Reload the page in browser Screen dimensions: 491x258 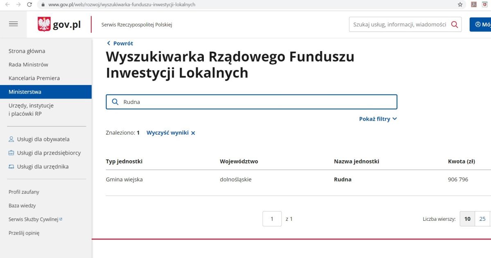[x=29, y=4]
